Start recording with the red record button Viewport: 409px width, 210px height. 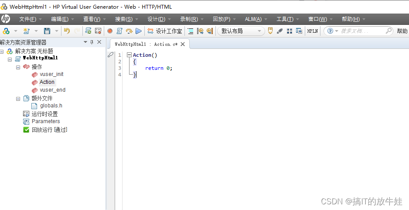coord(110,31)
